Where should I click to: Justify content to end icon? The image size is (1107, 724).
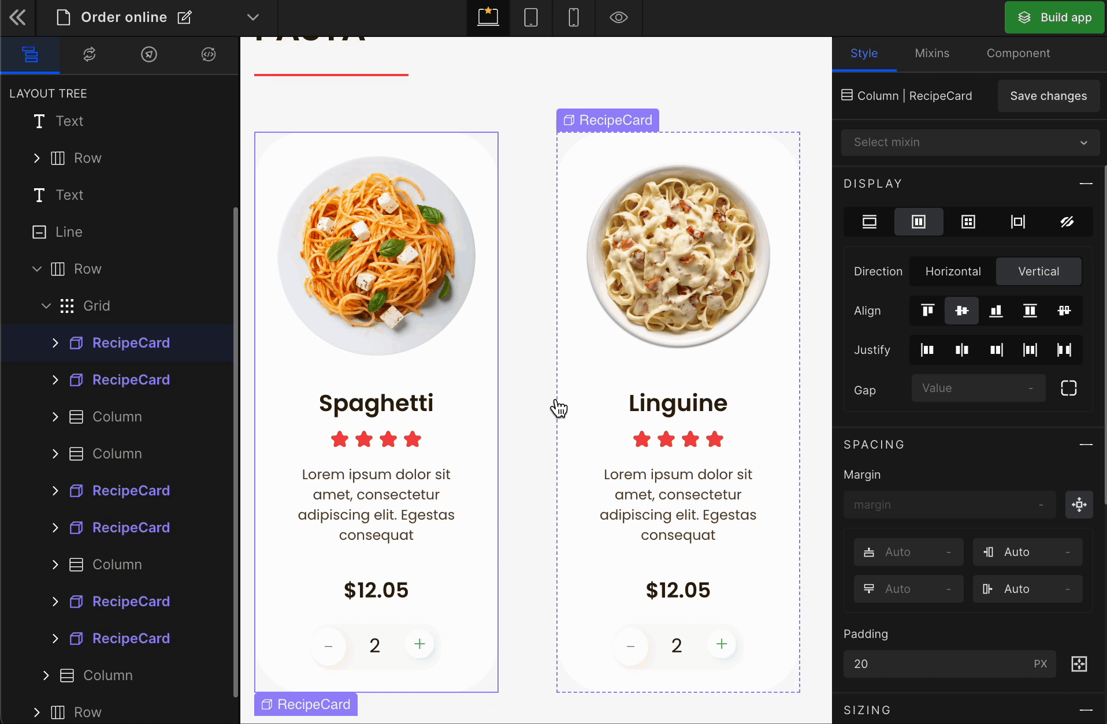coord(996,350)
